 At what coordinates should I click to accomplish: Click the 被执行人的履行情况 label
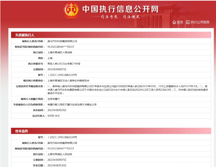[33, 99]
